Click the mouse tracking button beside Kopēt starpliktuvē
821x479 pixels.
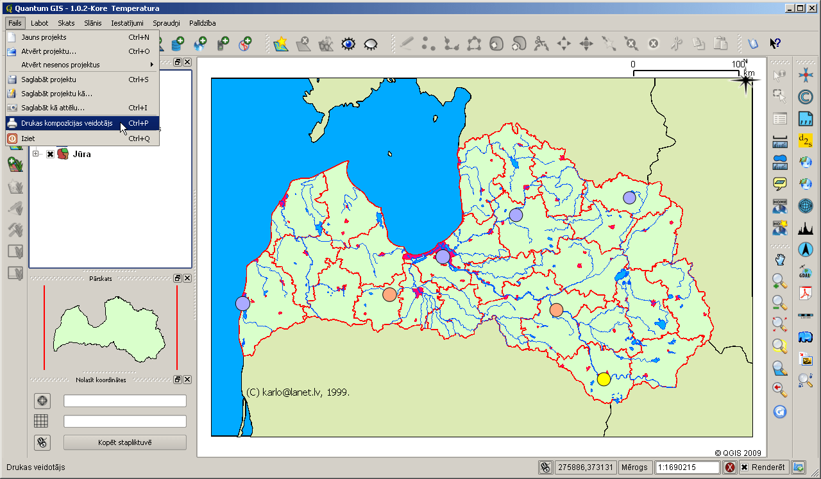(x=42, y=442)
